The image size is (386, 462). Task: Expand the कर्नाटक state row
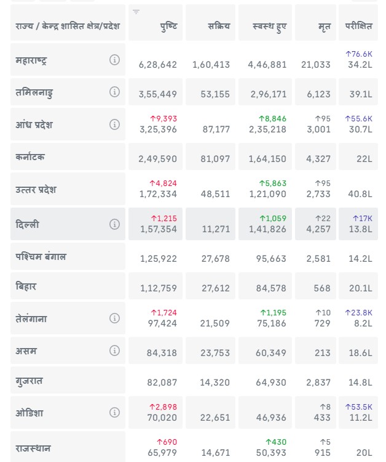pyautogui.click(x=30, y=157)
